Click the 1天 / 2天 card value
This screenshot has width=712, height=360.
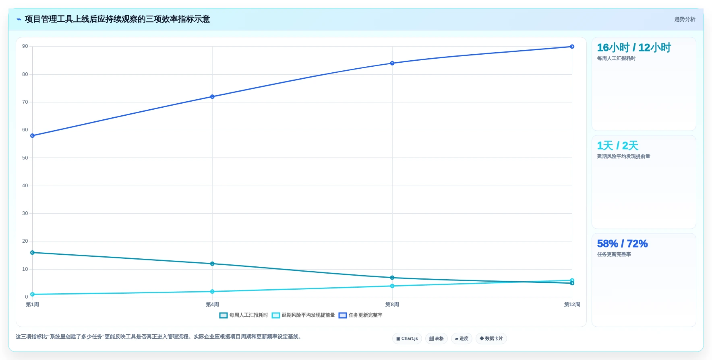[x=618, y=146]
